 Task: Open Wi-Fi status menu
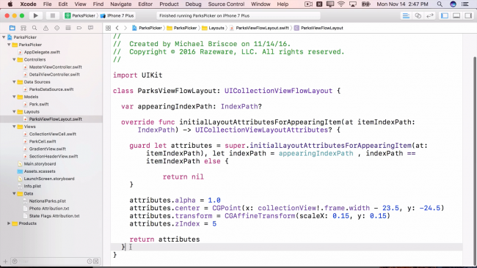[x=341, y=4]
